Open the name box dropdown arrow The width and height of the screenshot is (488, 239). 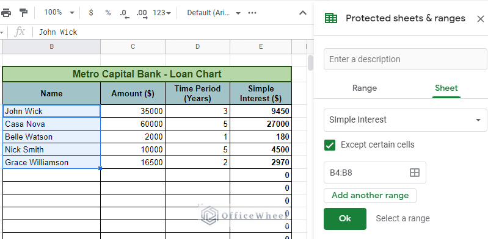(x=2, y=32)
